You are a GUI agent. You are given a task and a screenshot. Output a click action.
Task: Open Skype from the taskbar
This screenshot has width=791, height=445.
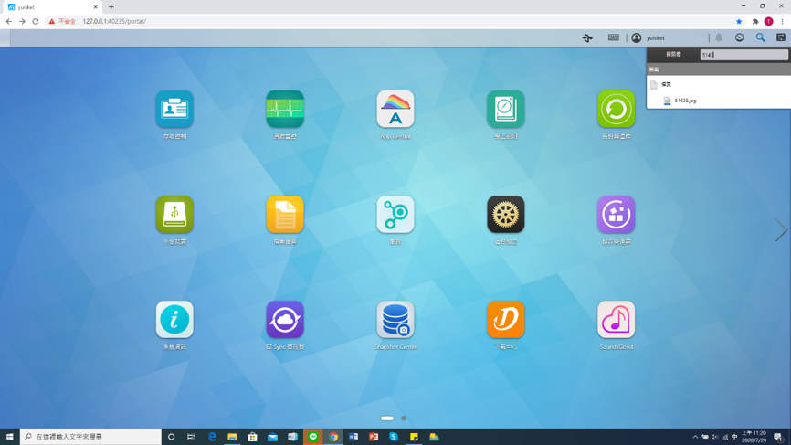[394, 437]
